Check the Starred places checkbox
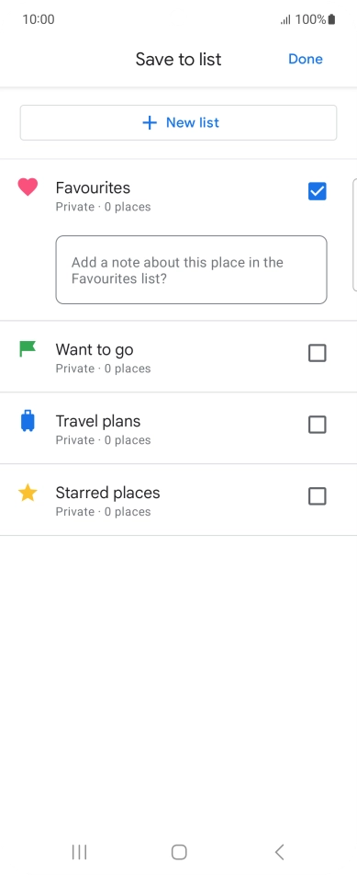This screenshot has height=875, width=357. tap(317, 496)
